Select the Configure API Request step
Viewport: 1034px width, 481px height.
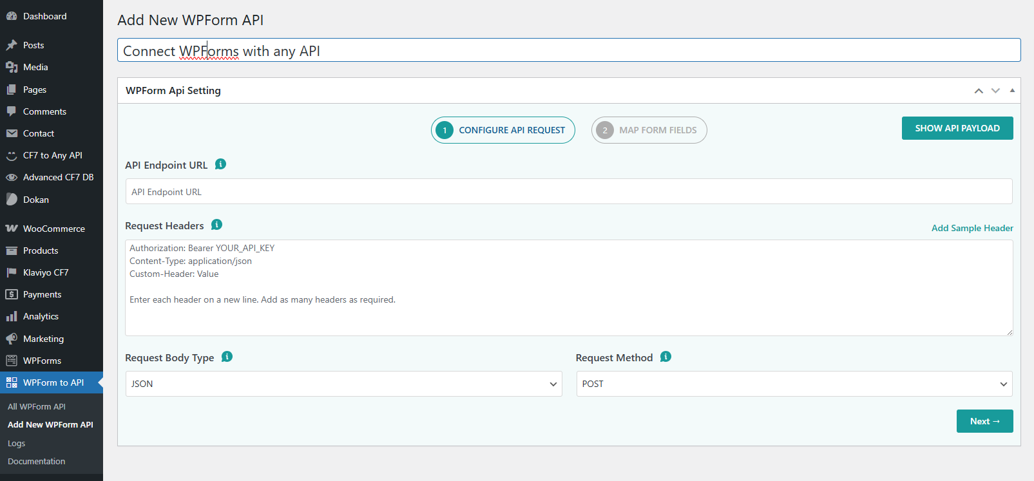click(503, 130)
